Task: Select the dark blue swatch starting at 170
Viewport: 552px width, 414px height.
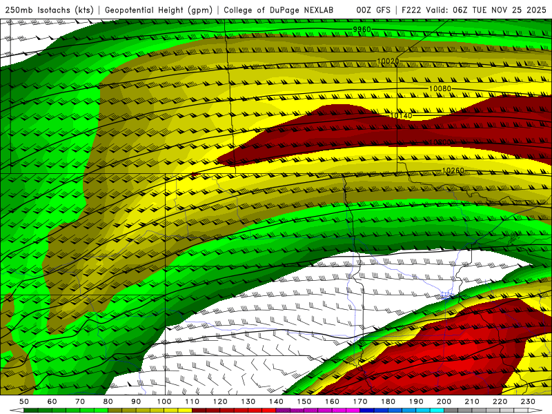Action: [x=367, y=411]
